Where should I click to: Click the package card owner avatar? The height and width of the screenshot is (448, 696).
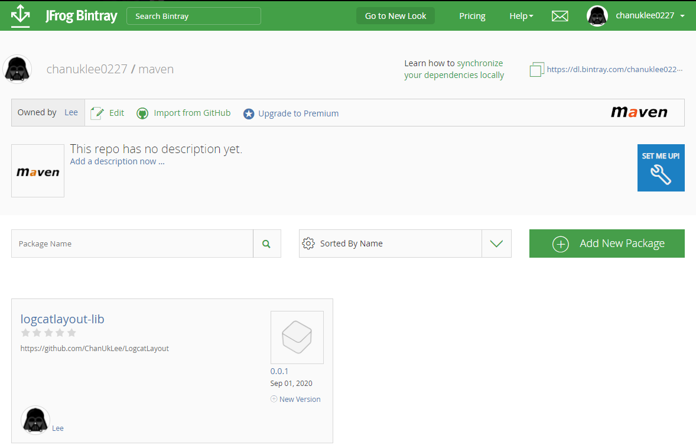(x=35, y=420)
